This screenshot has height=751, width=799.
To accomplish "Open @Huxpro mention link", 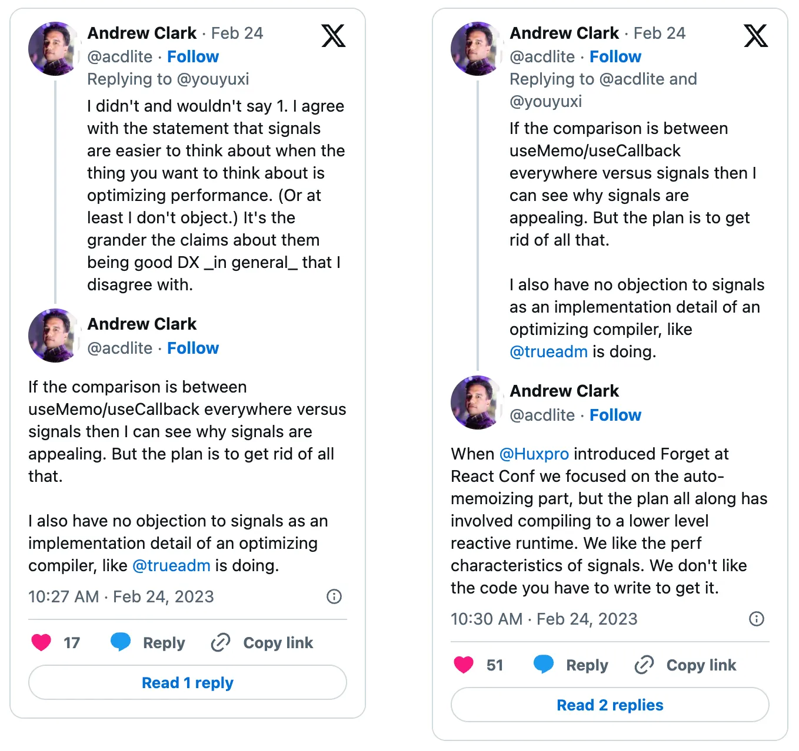I will (x=534, y=454).
